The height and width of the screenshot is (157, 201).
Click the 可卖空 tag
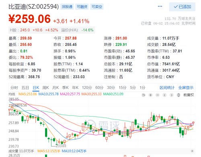tap(97, 7)
